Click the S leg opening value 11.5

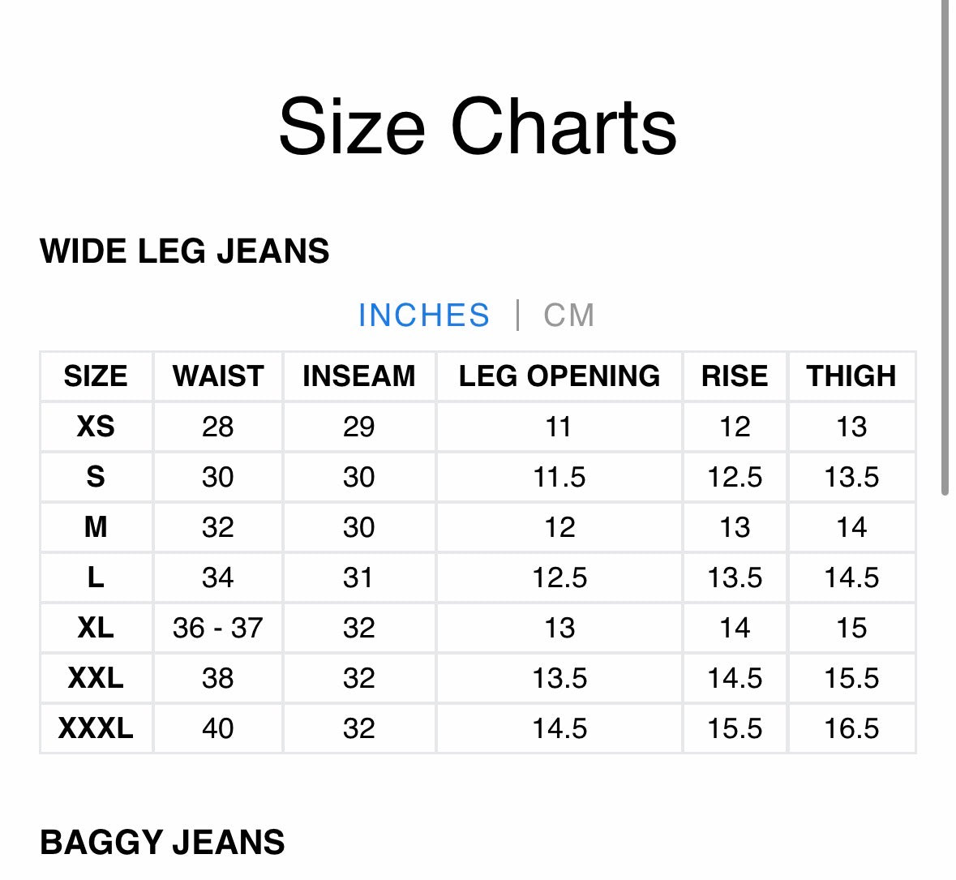(x=559, y=477)
